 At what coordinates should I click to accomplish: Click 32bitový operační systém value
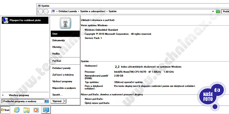pyautogui.click(x=128, y=82)
